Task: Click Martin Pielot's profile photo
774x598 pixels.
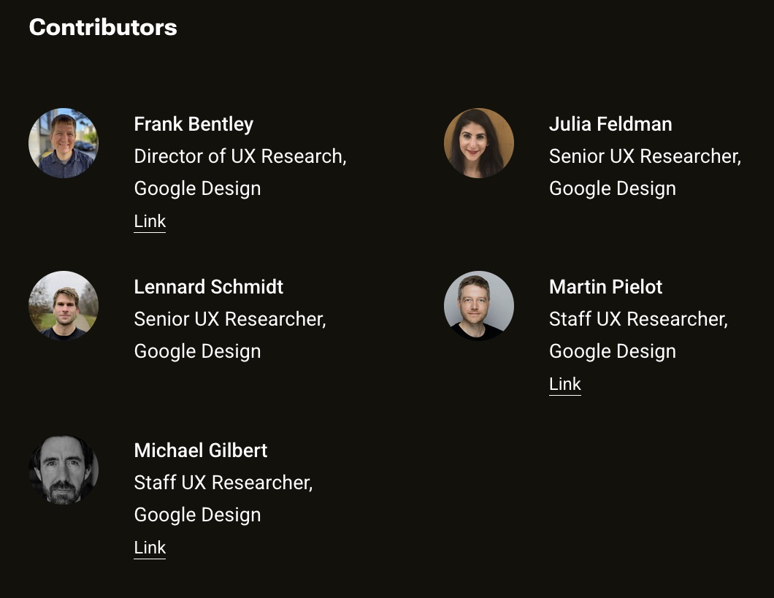Action: tap(479, 306)
